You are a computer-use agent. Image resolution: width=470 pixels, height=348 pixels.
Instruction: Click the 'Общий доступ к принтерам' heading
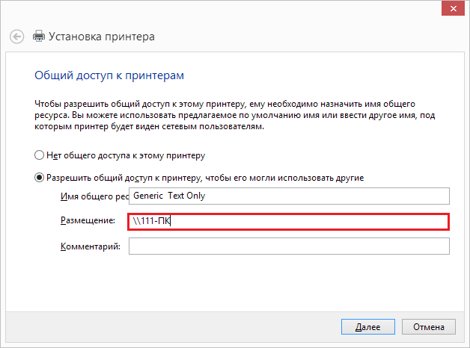click(x=109, y=75)
